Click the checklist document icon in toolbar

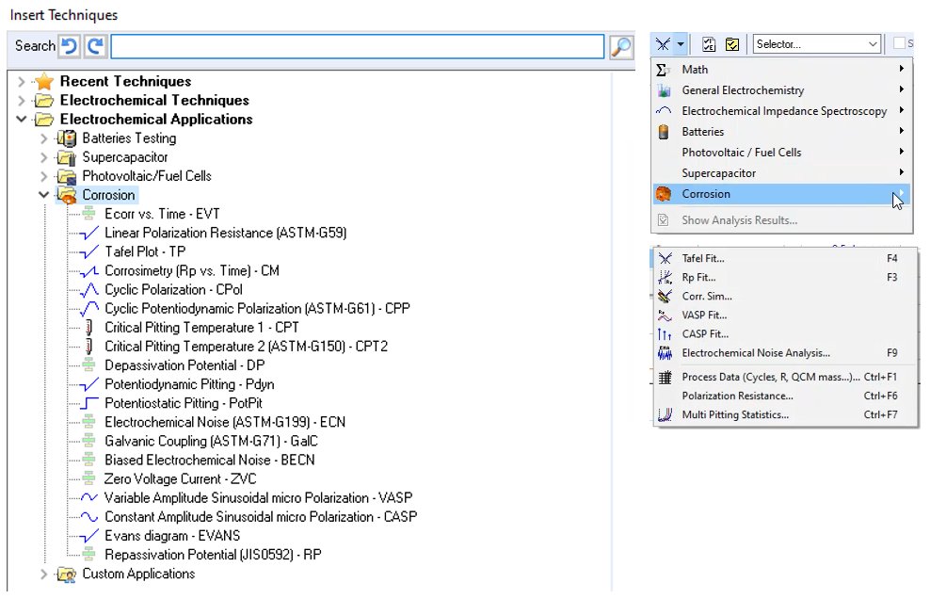coord(710,44)
